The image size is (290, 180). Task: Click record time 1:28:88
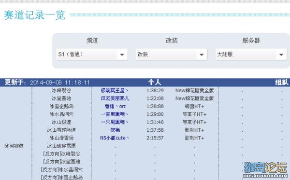tap(155, 106)
